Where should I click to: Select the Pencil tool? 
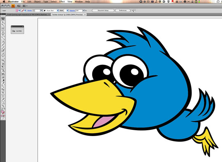(x=3, y=47)
